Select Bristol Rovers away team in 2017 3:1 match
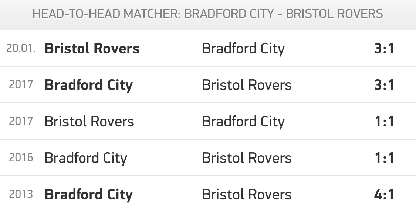Image resolution: width=416 pixels, height=212 pixels. [247, 85]
